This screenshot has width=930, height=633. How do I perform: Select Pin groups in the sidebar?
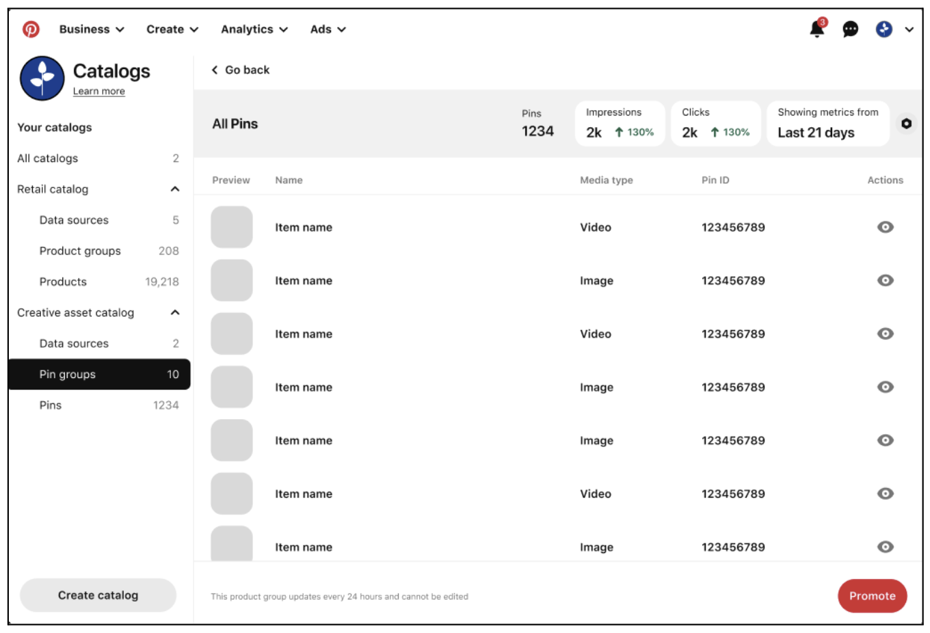tap(98, 374)
